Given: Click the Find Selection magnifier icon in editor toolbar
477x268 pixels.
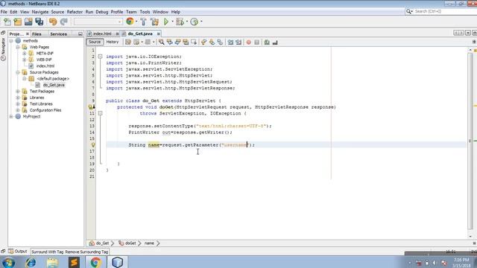Looking at the screenshot, I should point(161,42).
